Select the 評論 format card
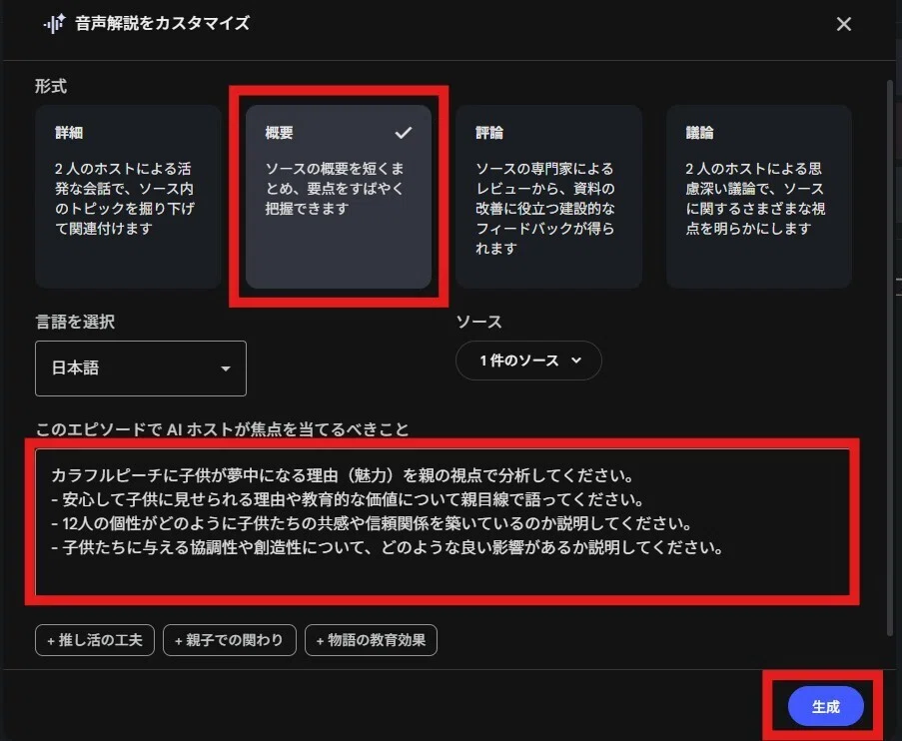Screen dimensions: 902x741 (548, 196)
